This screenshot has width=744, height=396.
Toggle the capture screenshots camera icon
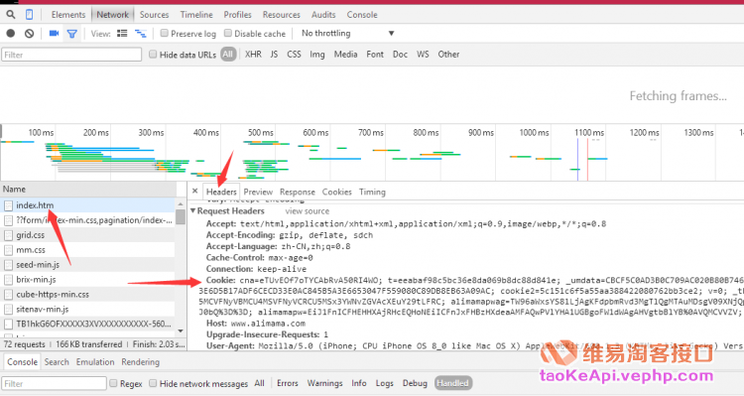click(54, 33)
